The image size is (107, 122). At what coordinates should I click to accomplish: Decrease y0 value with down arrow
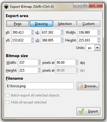pyautogui.click(x=33, y=42)
